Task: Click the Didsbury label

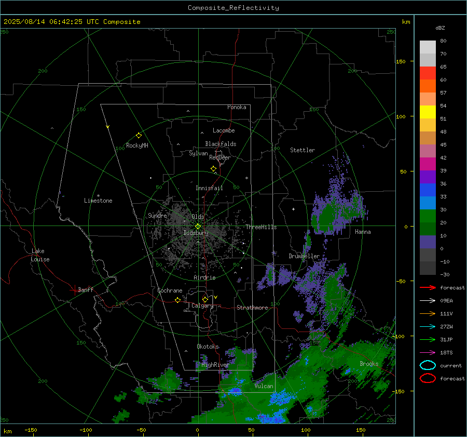Action: coord(196,233)
